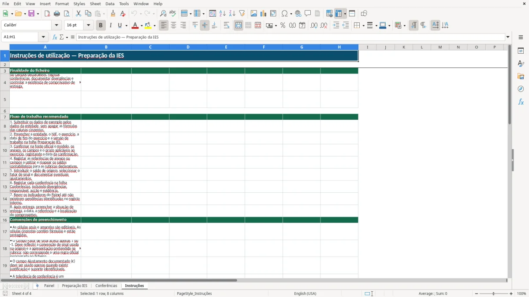
Task: Open the Sort dialog
Action: [x=212, y=14]
